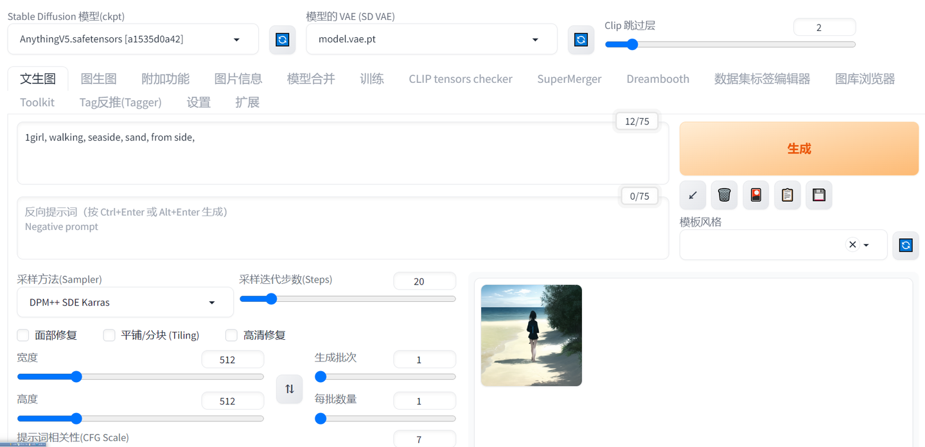925x447 pixels.
Task: Refresh the template style list
Action: tap(905, 245)
